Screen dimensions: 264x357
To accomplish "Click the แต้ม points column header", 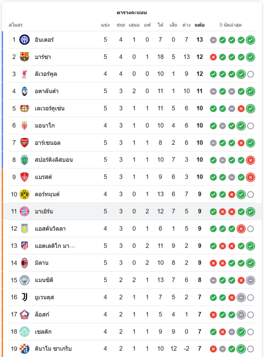I will (200, 25).
